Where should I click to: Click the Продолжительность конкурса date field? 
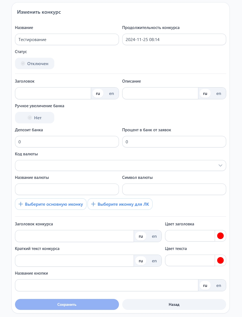click(x=174, y=39)
